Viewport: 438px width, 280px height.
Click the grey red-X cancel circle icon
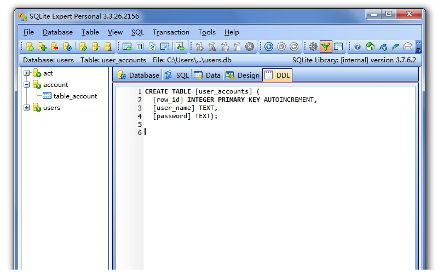(x=250, y=46)
